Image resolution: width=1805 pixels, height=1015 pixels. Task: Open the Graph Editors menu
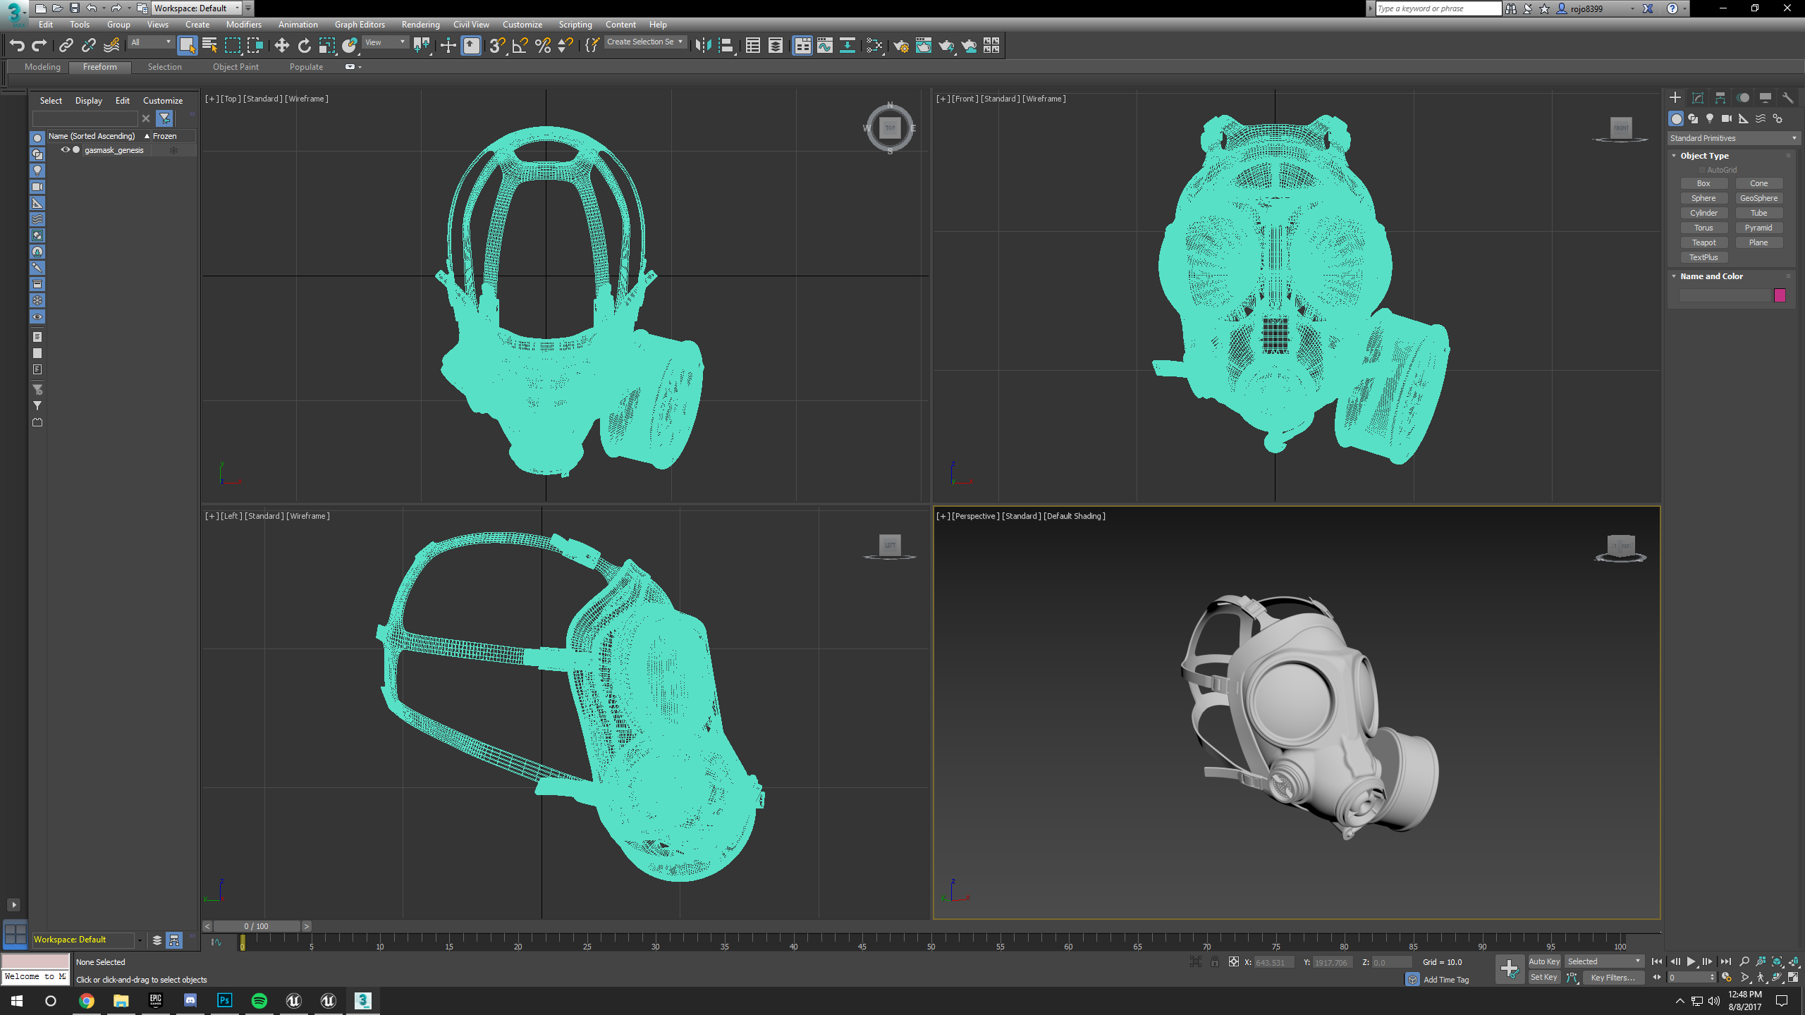pos(360,25)
